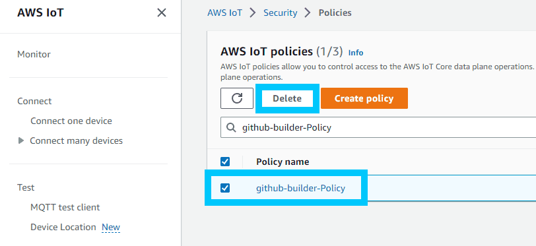Open Connect many devices in the sidebar
This screenshot has width=536, height=246.
coord(76,140)
